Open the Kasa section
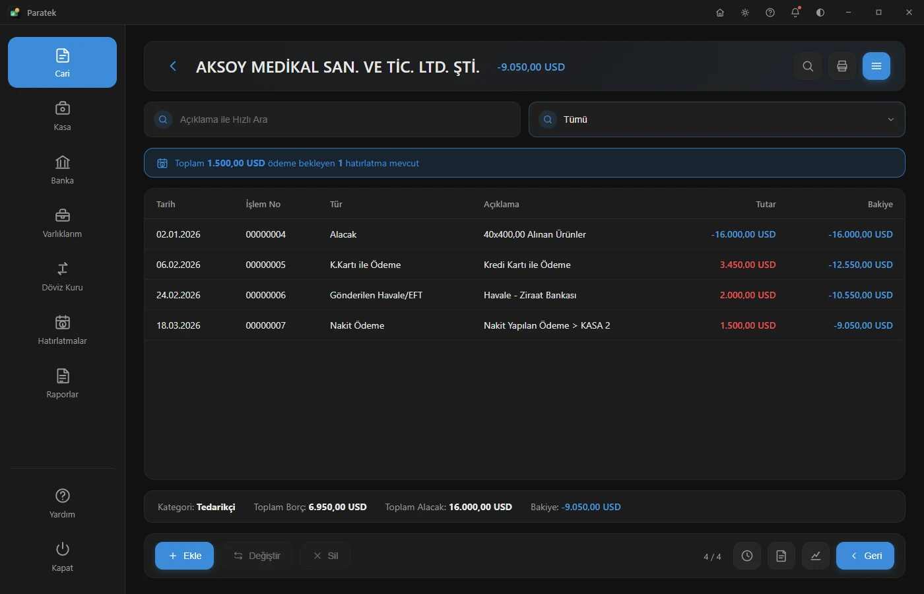Image resolution: width=924 pixels, height=594 pixels. coord(62,115)
